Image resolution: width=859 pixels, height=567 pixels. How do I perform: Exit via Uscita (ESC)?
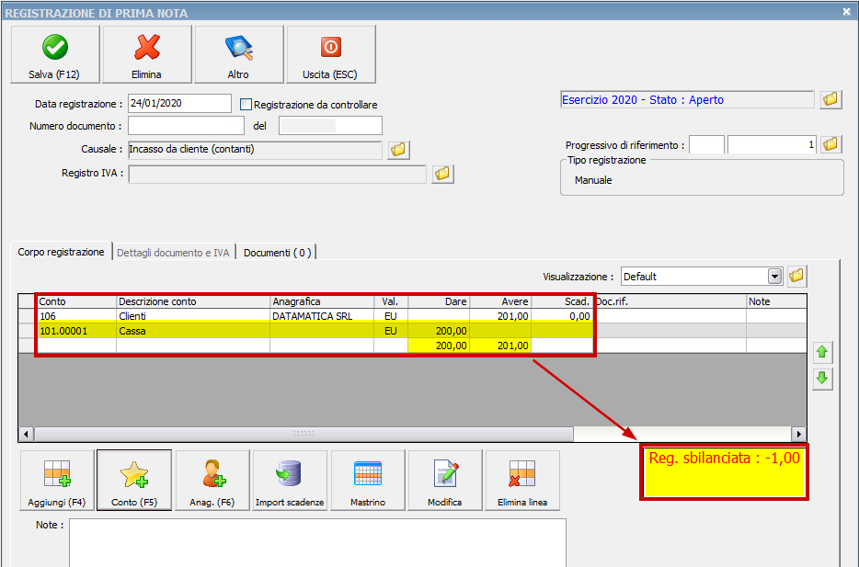[x=331, y=54]
